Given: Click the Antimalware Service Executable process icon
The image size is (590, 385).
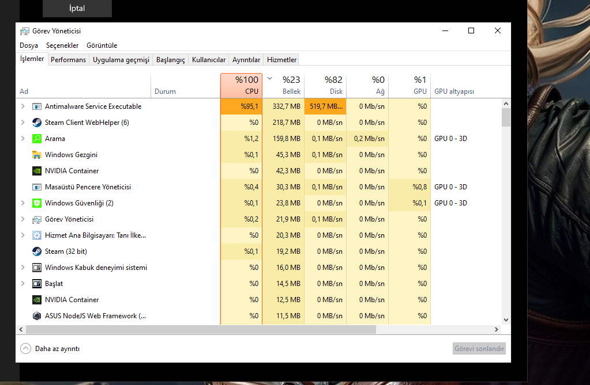Looking at the screenshot, I should (36, 106).
